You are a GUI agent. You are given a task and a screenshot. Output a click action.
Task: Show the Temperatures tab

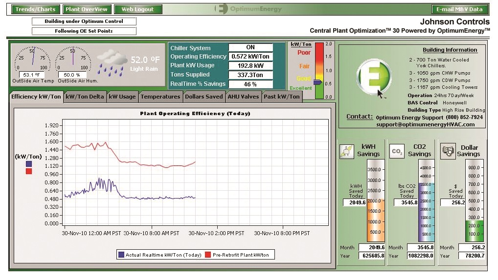(x=160, y=97)
